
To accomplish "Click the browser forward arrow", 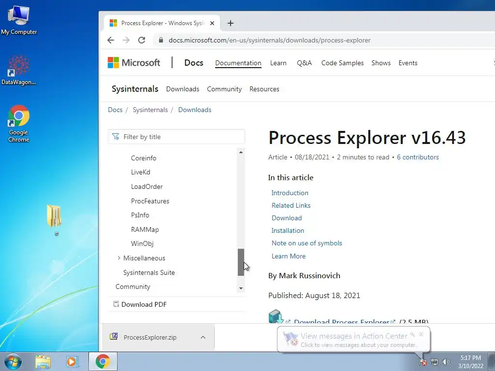I will (126, 40).
